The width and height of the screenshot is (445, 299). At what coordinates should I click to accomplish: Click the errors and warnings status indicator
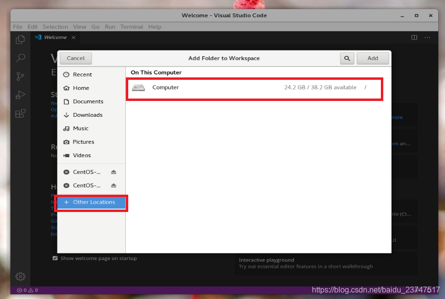coord(27,290)
